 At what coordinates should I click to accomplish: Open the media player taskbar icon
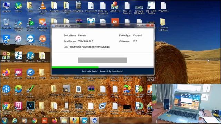point(25,121)
